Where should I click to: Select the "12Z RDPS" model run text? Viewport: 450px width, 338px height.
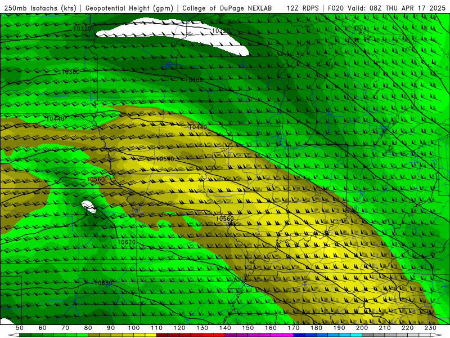pyautogui.click(x=303, y=8)
